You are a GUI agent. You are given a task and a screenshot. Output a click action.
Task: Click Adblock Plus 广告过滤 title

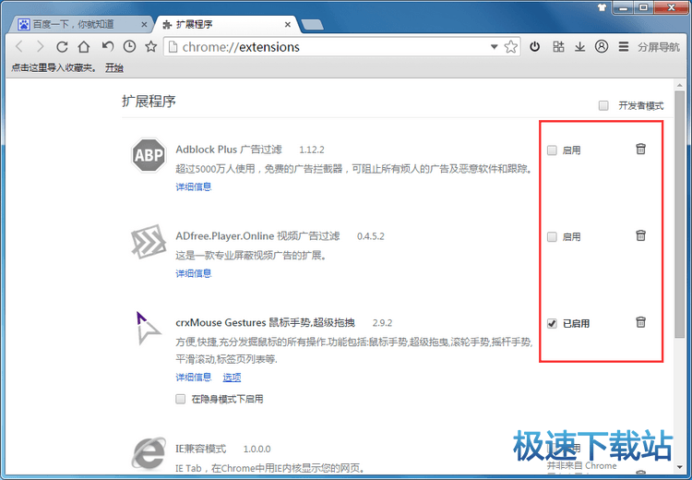[x=229, y=150]
